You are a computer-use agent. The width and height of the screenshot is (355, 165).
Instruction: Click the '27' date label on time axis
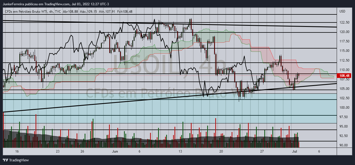tap(262, 151)
